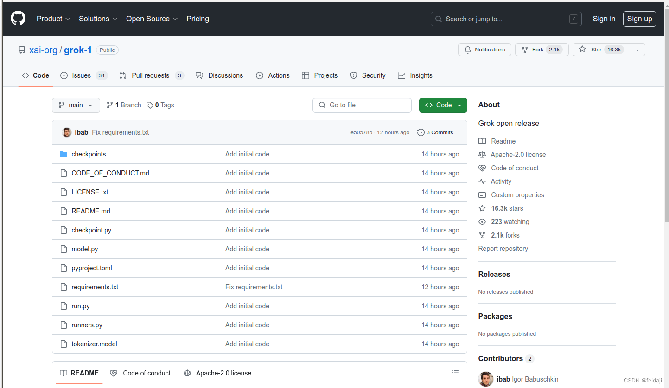Image resolution: width=669 pixels, height=388 pixels.
Task: Select the README tab below file list
Action: (79, 373)
